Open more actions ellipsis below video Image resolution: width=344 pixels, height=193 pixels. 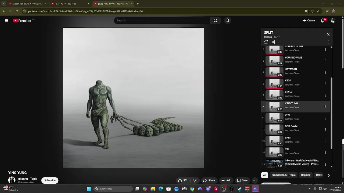(x=255, y=180)
